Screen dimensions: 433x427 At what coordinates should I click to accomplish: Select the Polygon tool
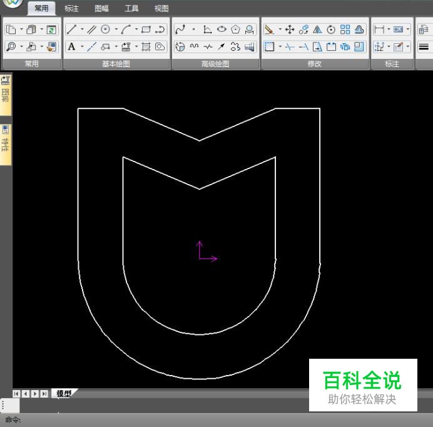pos(235,29)
